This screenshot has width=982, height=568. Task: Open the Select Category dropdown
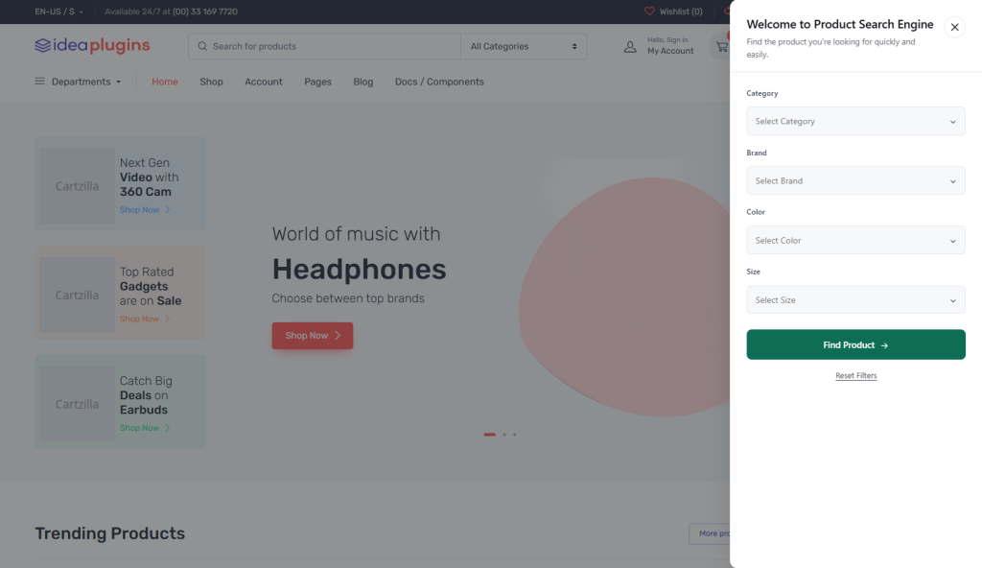[855, 121]
